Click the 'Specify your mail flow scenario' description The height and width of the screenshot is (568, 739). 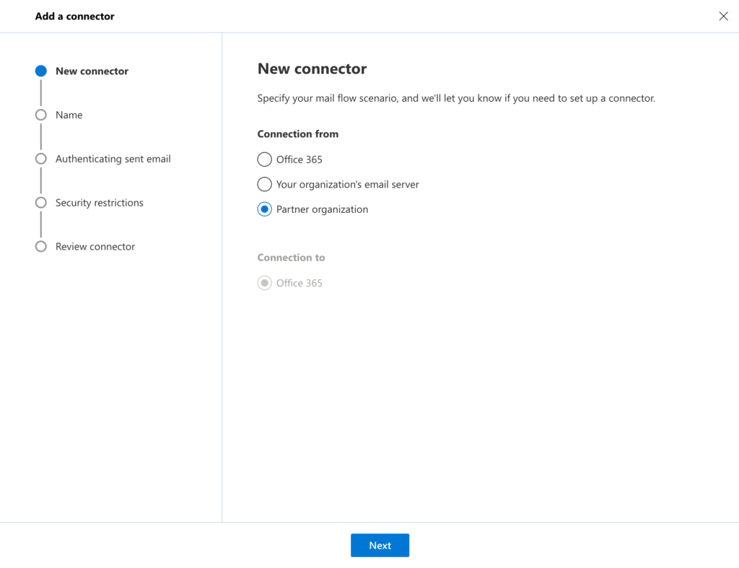[x=456, y=98]
